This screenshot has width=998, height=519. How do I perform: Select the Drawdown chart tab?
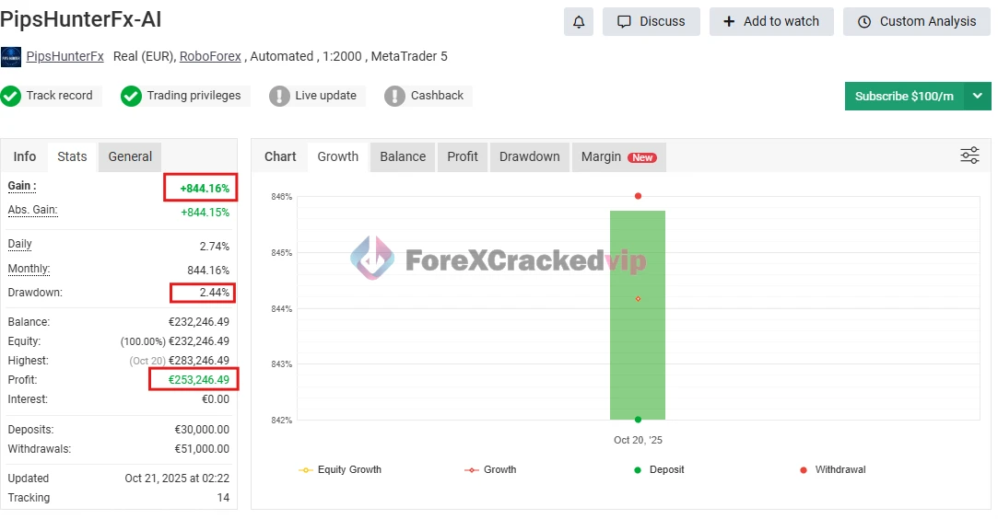click(530, 156)
